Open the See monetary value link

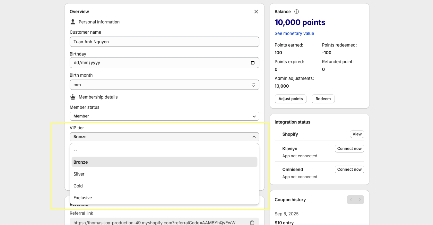click(x=294, y=33)
